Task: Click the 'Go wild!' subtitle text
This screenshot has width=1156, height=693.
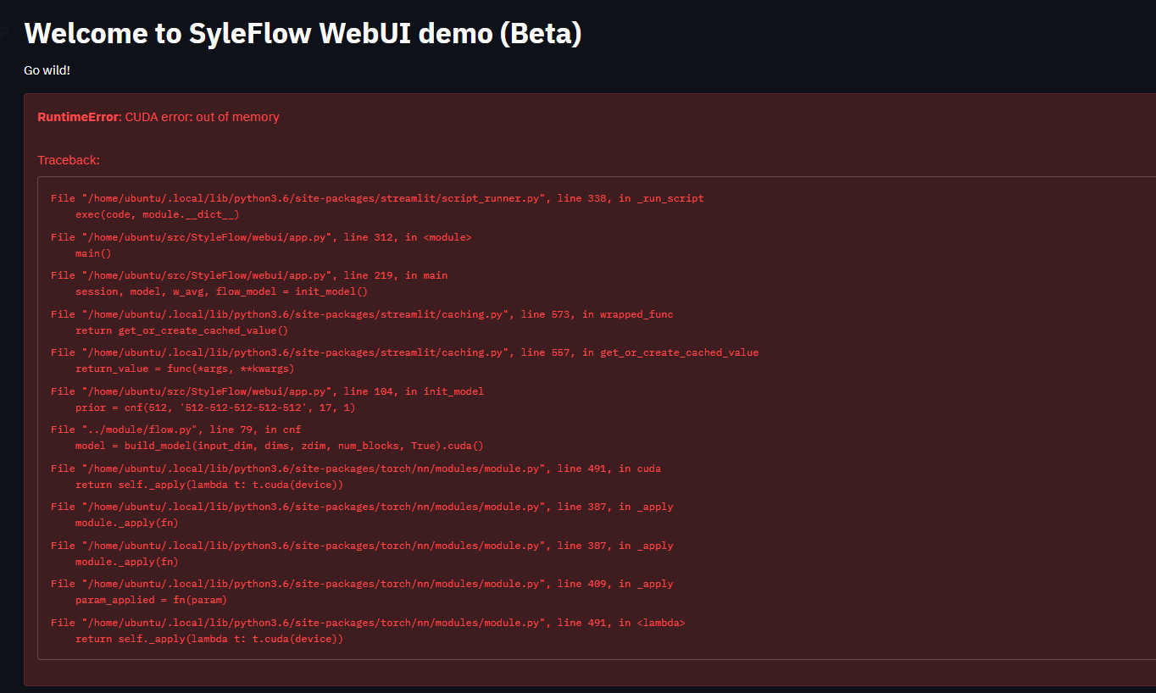Action: click(47, 70)
